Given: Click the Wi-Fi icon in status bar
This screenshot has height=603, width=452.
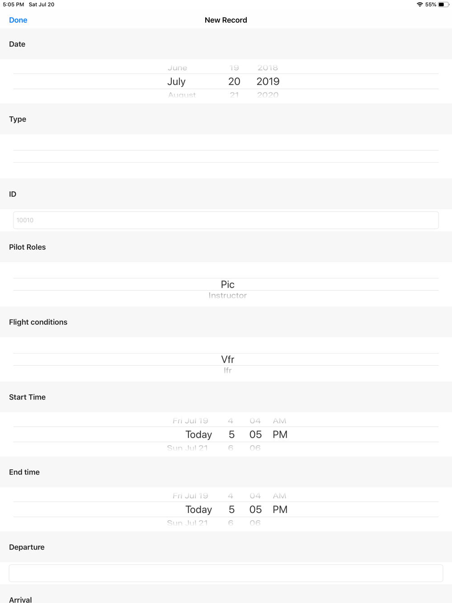Looking at the screenshot, I should tap(419, 5).
